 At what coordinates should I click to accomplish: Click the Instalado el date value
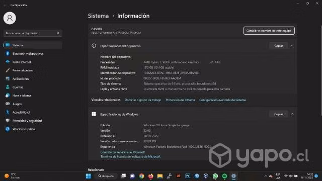pos(151,136)
